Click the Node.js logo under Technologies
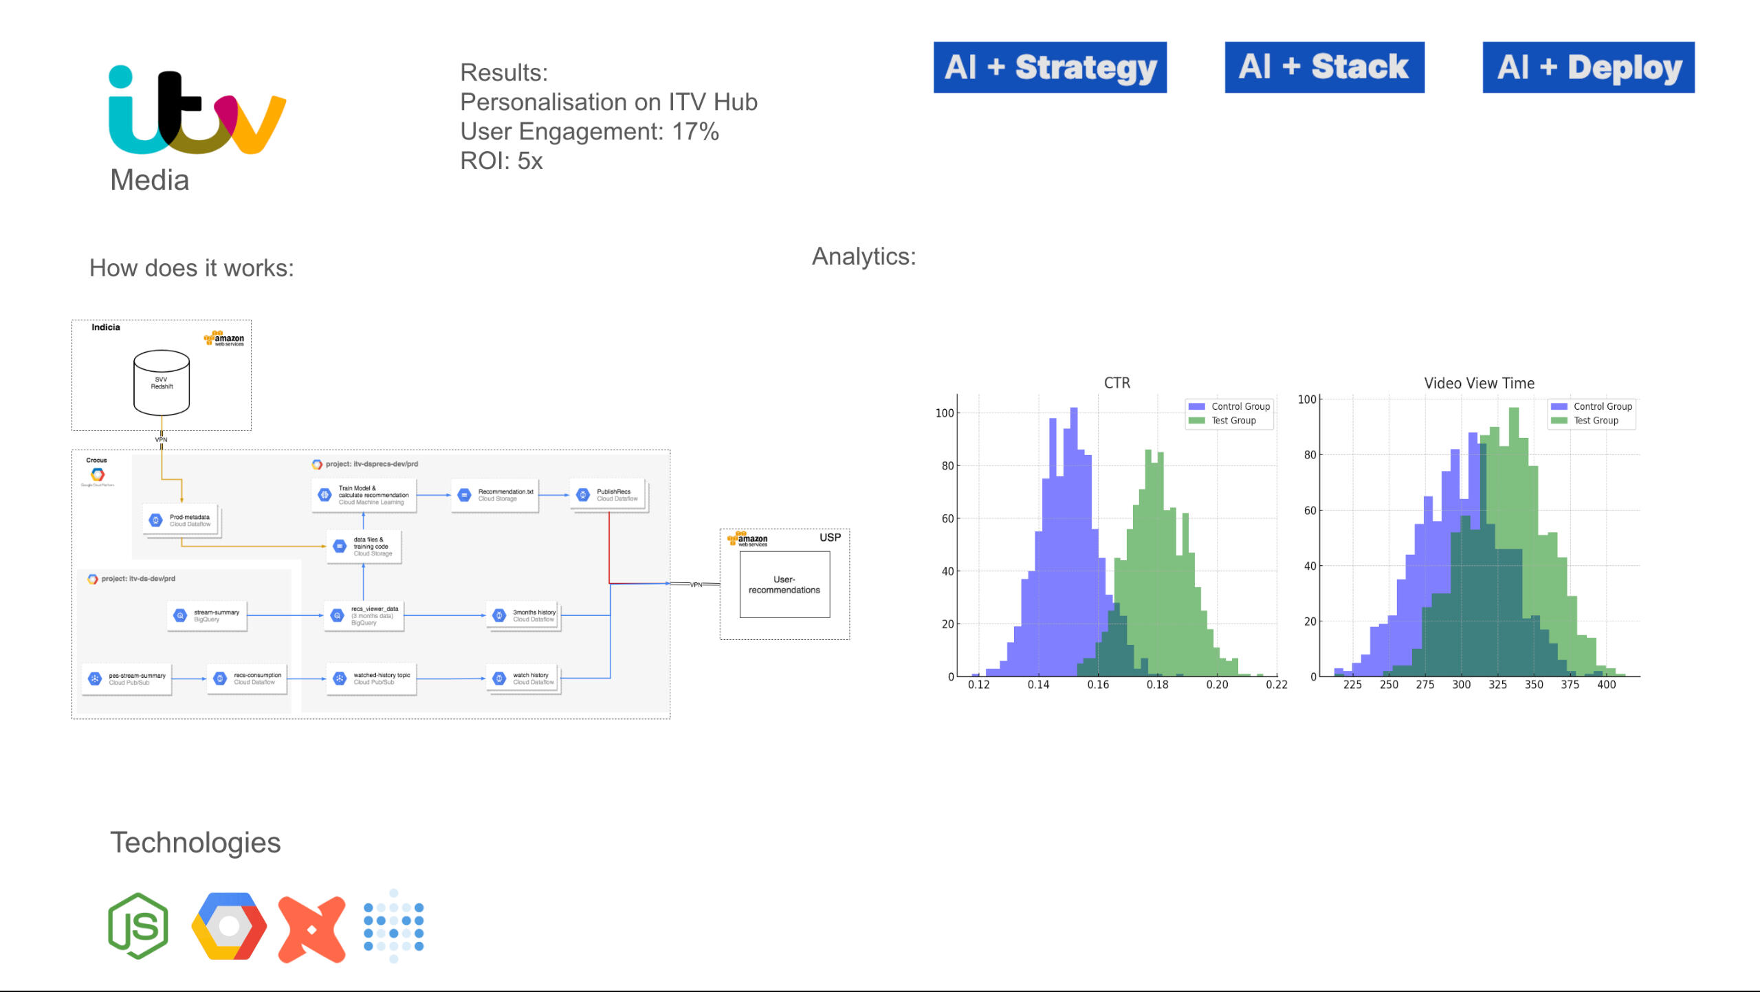This screenshot has width=1760, height=992. coord(139,925)
